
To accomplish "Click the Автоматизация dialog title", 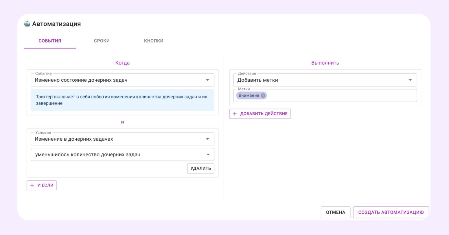I will pyautogui.click(x=56, y=24).
